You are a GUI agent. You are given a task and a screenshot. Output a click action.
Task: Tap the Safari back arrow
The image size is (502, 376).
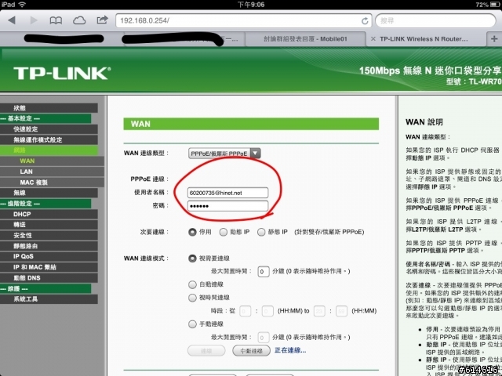pos(12,20)
